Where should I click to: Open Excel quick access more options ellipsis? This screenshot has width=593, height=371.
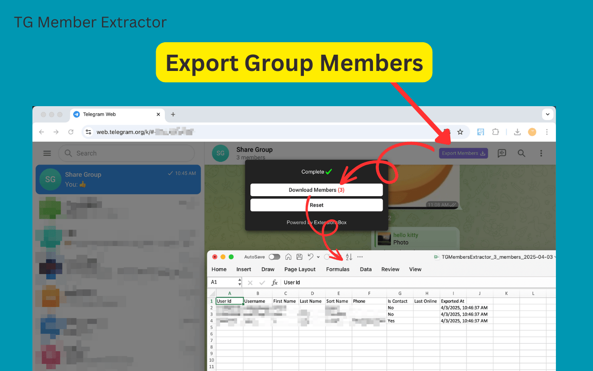click(x=360, y=257)
